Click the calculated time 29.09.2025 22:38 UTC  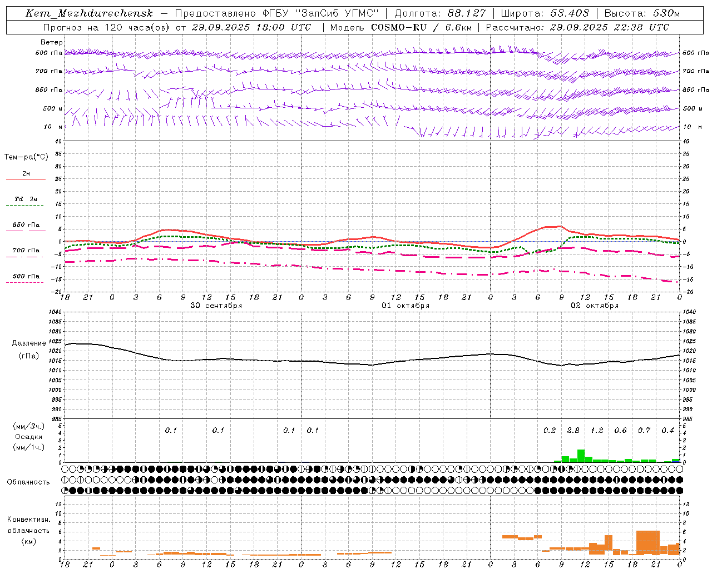coord(610,27)
